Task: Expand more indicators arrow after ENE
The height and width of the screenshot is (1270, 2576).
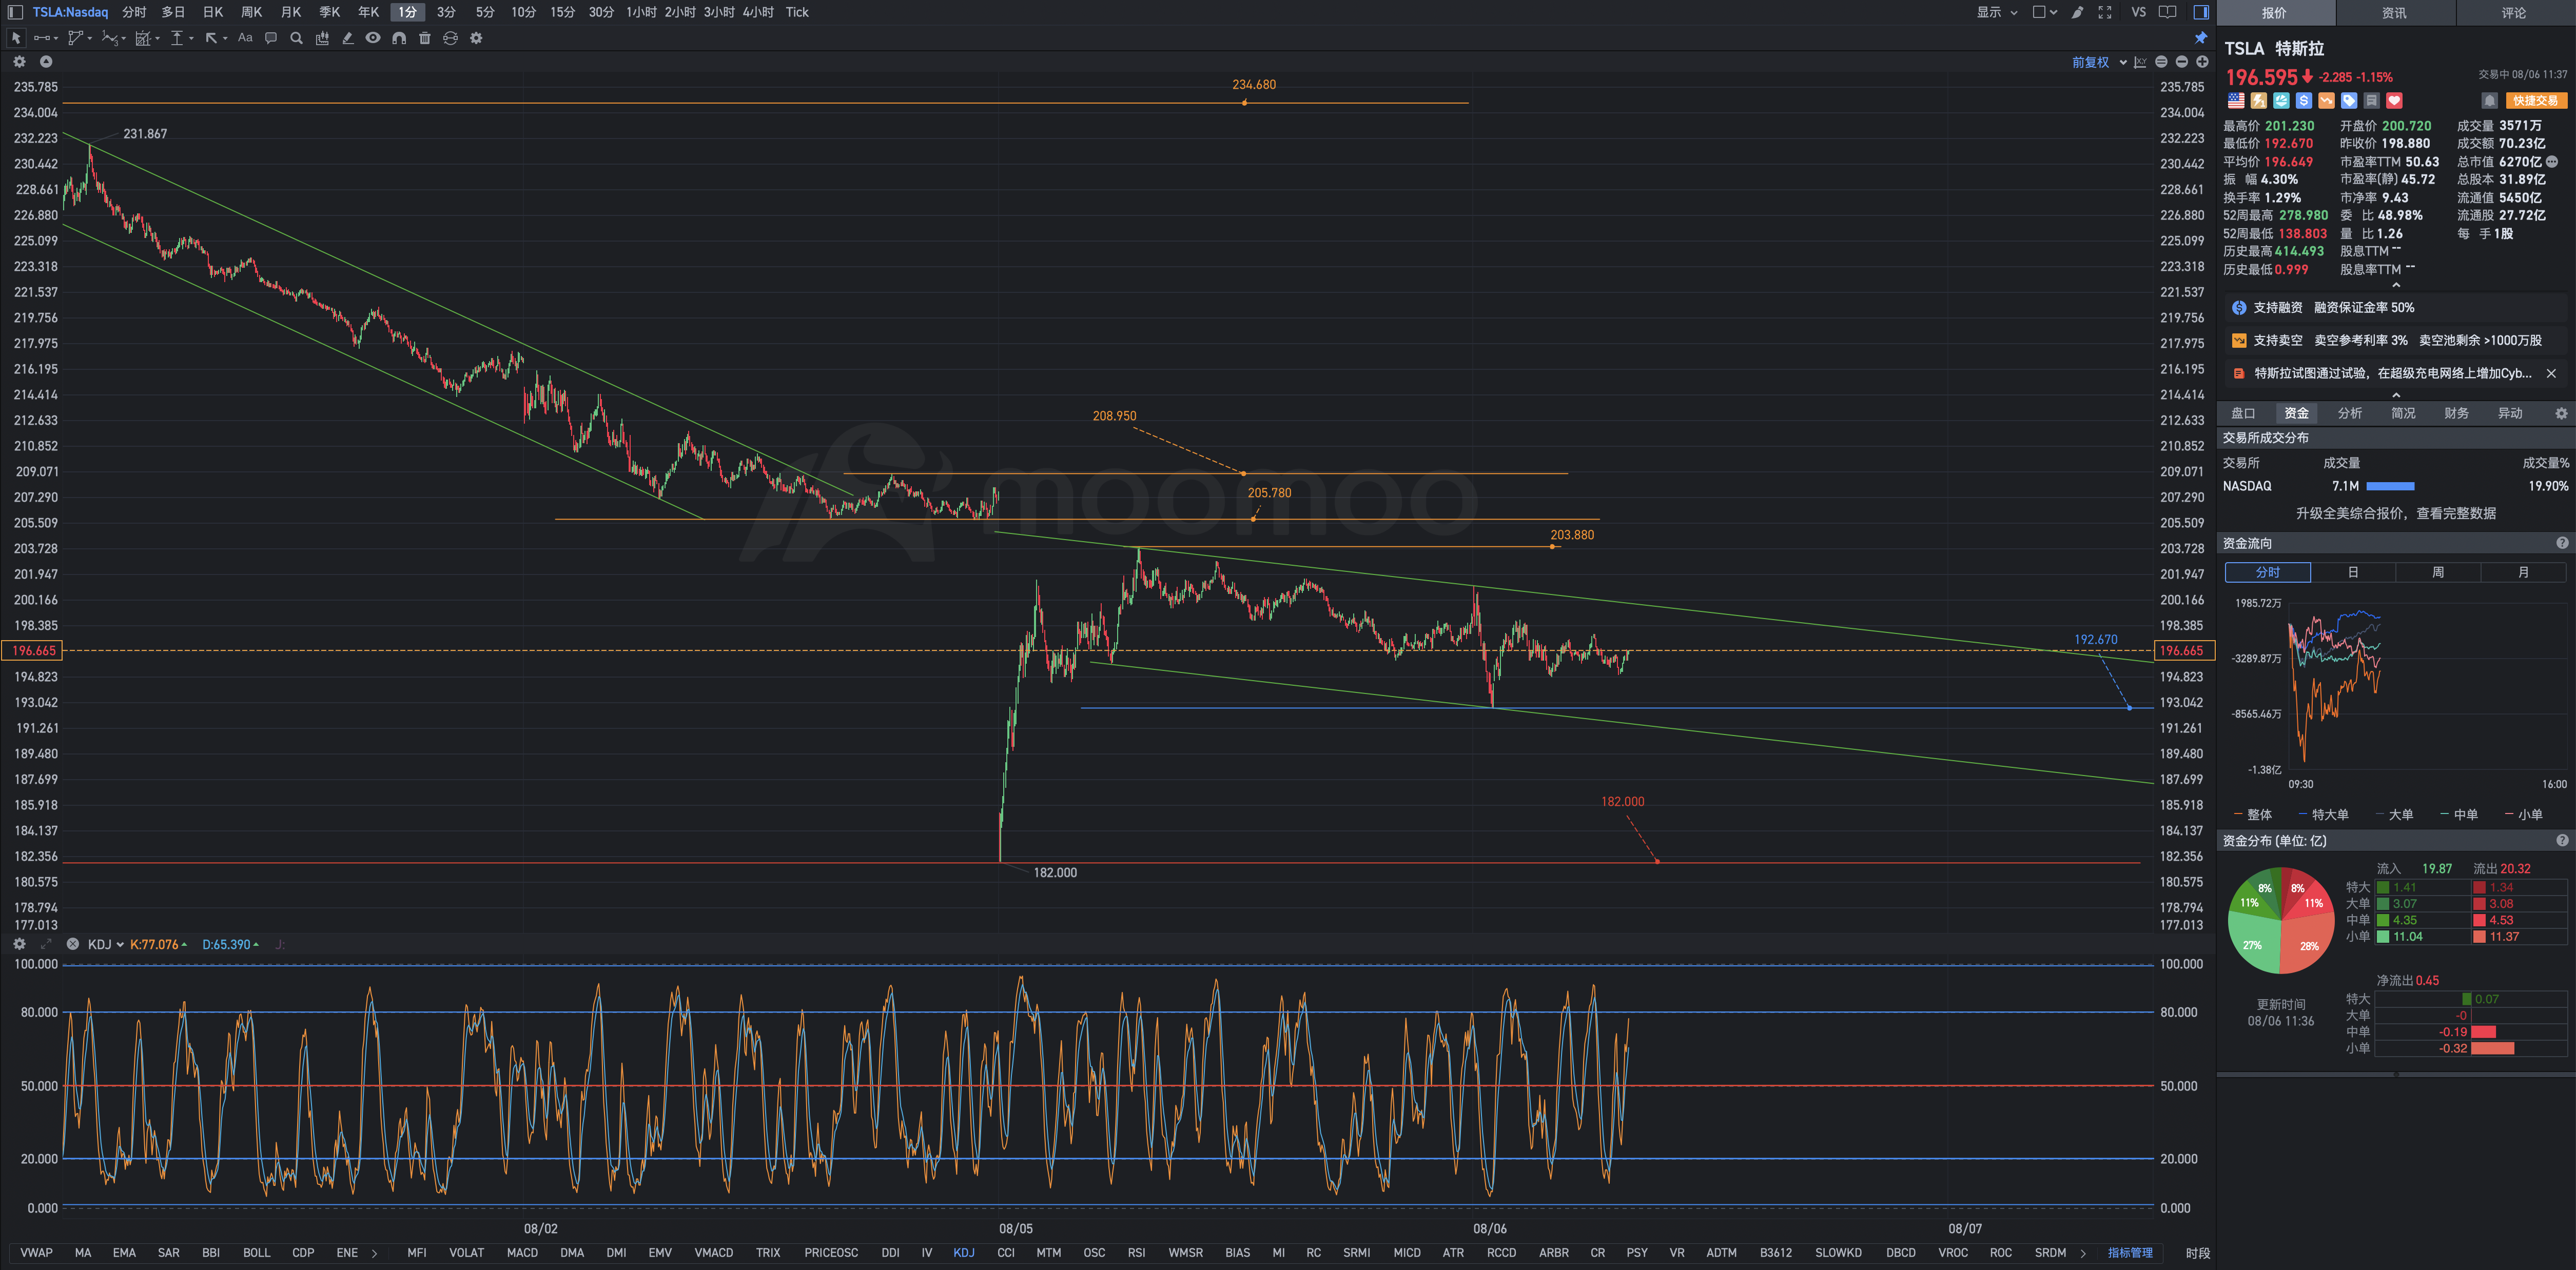Action: pos(375,1253)
